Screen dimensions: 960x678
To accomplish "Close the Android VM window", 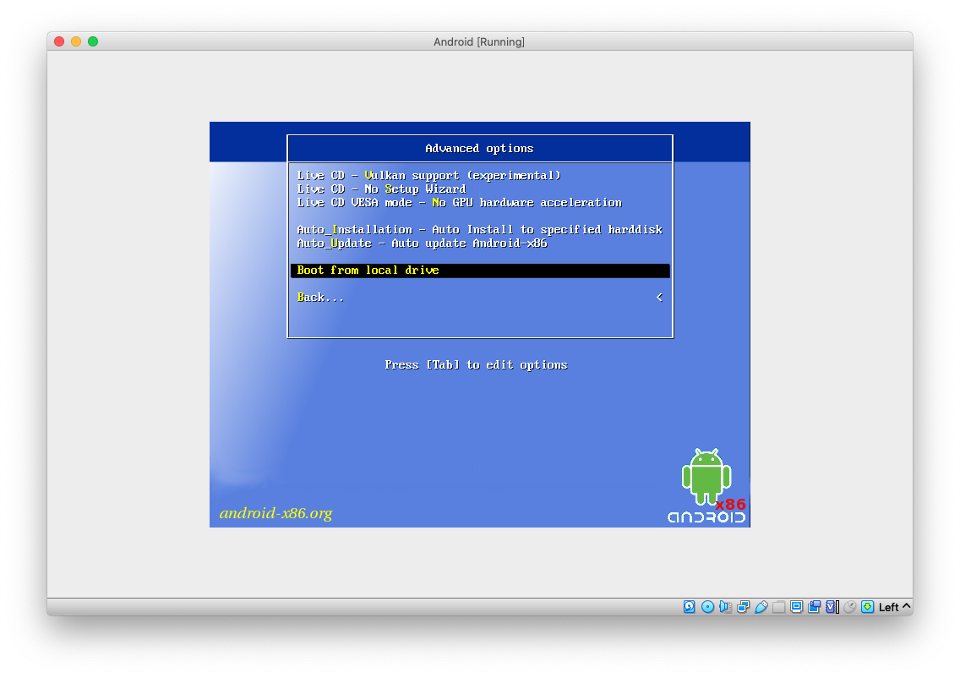I will [59, 41].
